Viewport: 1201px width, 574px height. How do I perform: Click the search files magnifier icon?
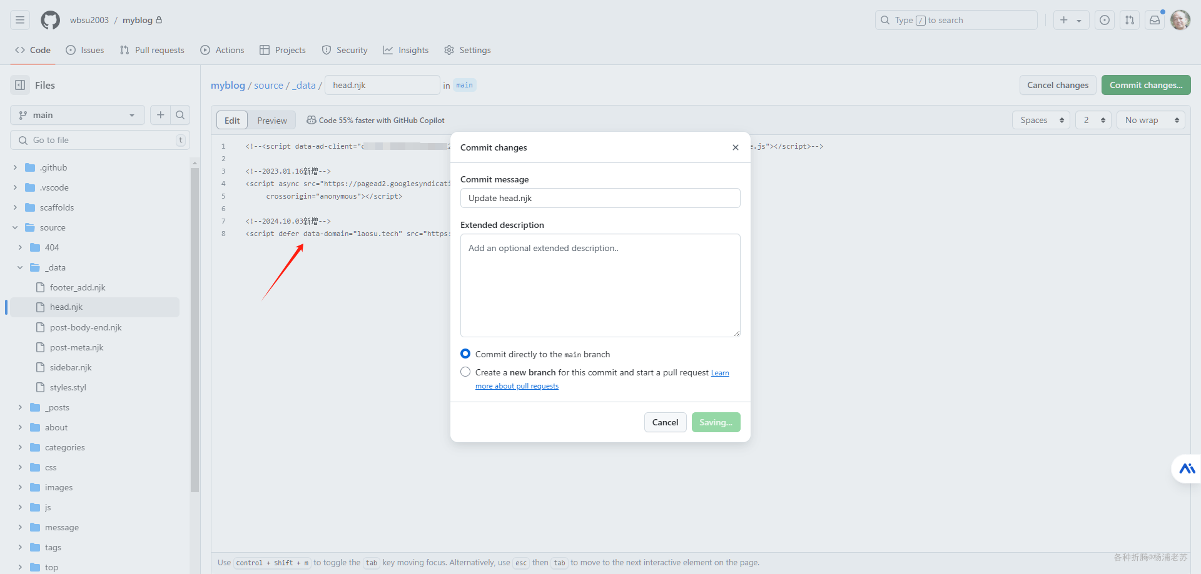coord(180,115)
